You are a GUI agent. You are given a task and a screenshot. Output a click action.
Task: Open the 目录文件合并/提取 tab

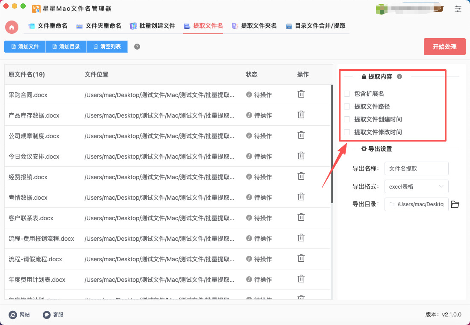point(316,26)
